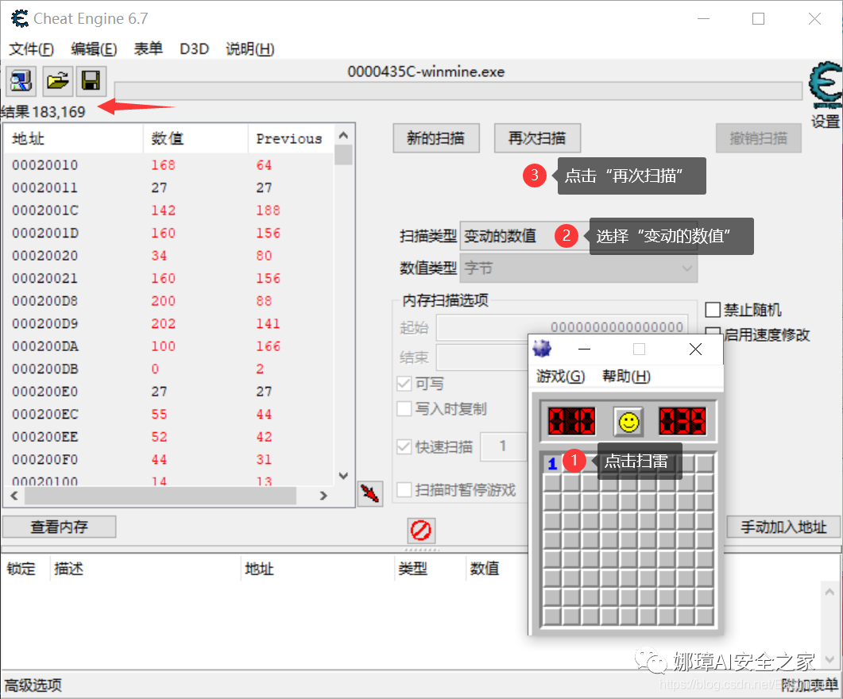843x699 pixels.
Task: Click the results list vertical scrollbar thumb
Action: (x=343, y=155)
